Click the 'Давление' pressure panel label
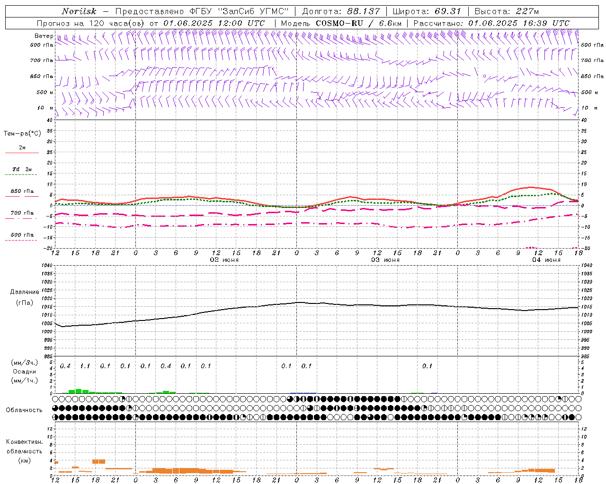This screenshot has width=606, height=484. [x=25, y=292]
